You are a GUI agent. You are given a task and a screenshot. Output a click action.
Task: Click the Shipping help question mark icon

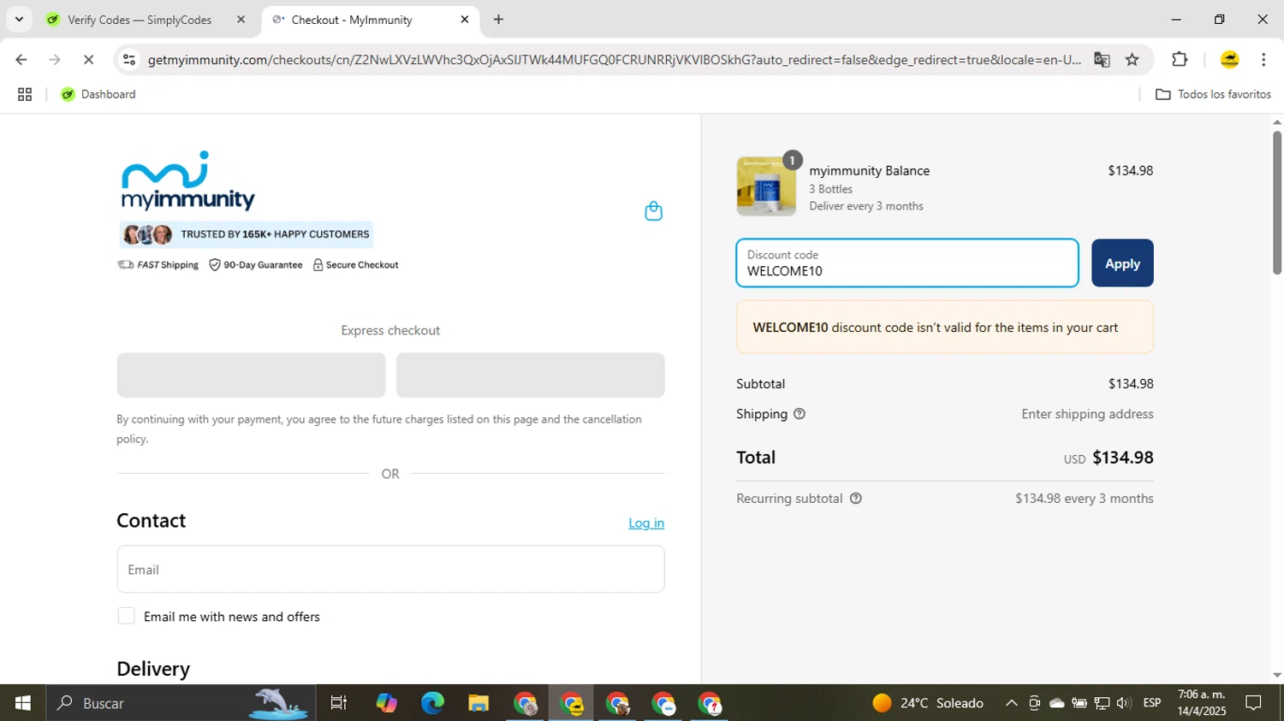[x=800, y=414]
